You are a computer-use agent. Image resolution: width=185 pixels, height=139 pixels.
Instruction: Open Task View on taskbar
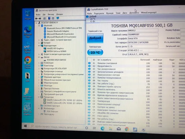(94, 128)
